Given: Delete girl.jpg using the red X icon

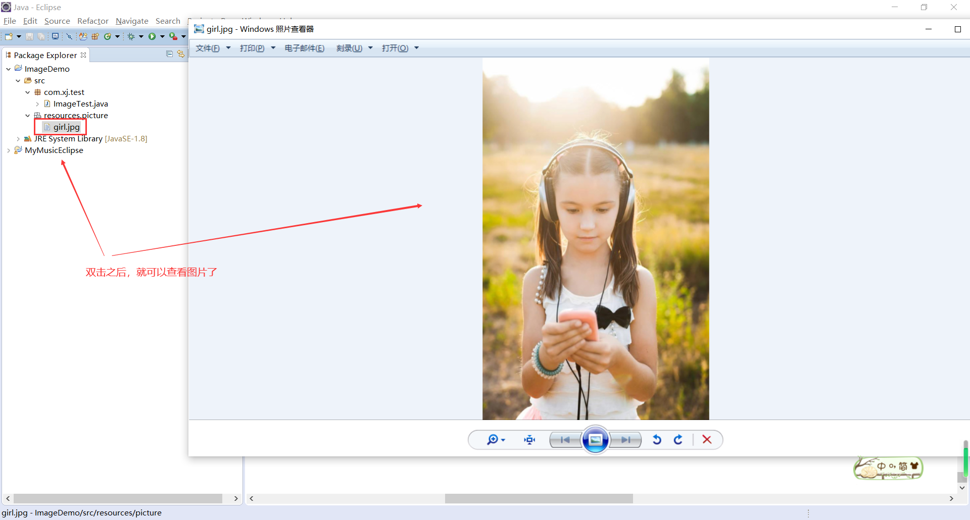Looking at the screenshot, I should tap(707, 440).
